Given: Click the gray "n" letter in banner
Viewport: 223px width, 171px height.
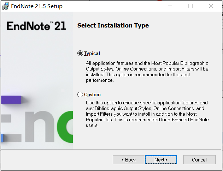Looking at the screenshot, I should (40, 127).
